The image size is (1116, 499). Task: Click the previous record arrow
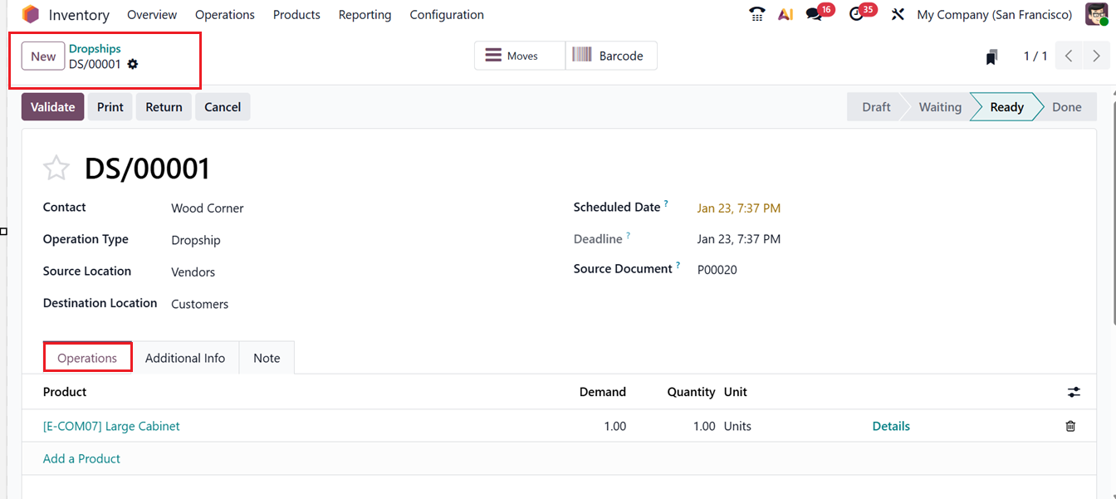click(1069, 55)
